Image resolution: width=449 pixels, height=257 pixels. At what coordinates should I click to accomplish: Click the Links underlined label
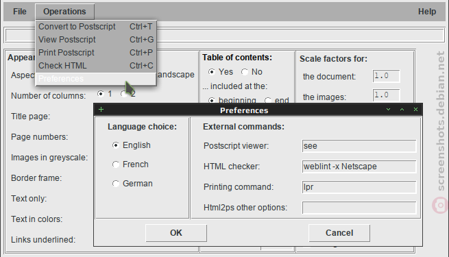coord(43,240)
